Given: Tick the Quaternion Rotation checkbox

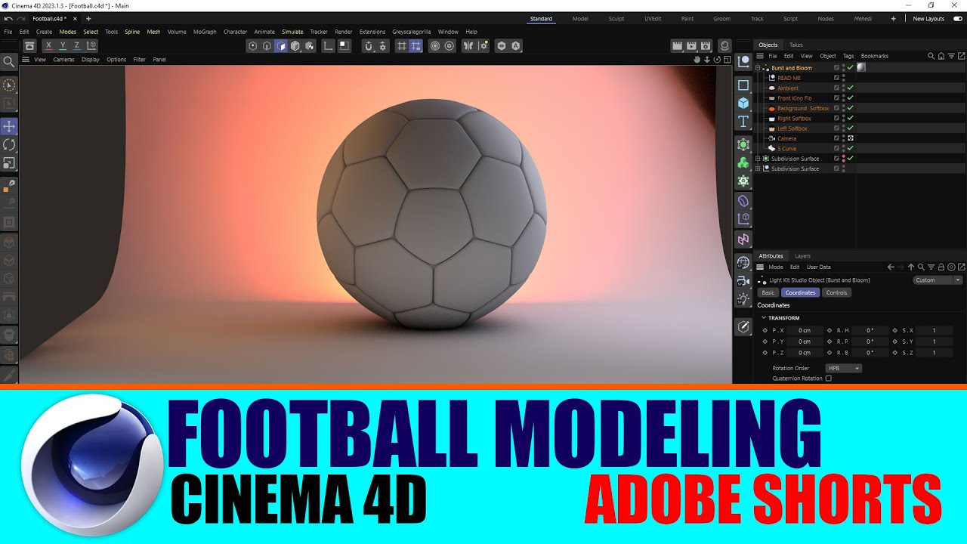Looking at the screenshot, I should (x=829, y=379).
